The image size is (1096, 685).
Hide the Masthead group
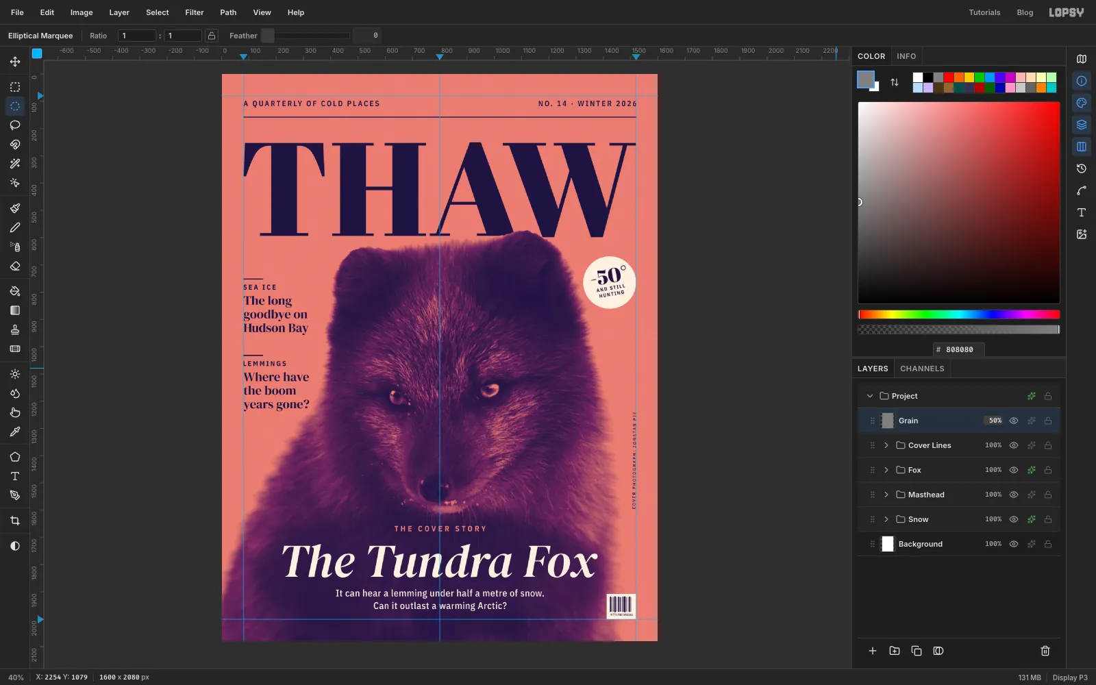click(1014, 495)
